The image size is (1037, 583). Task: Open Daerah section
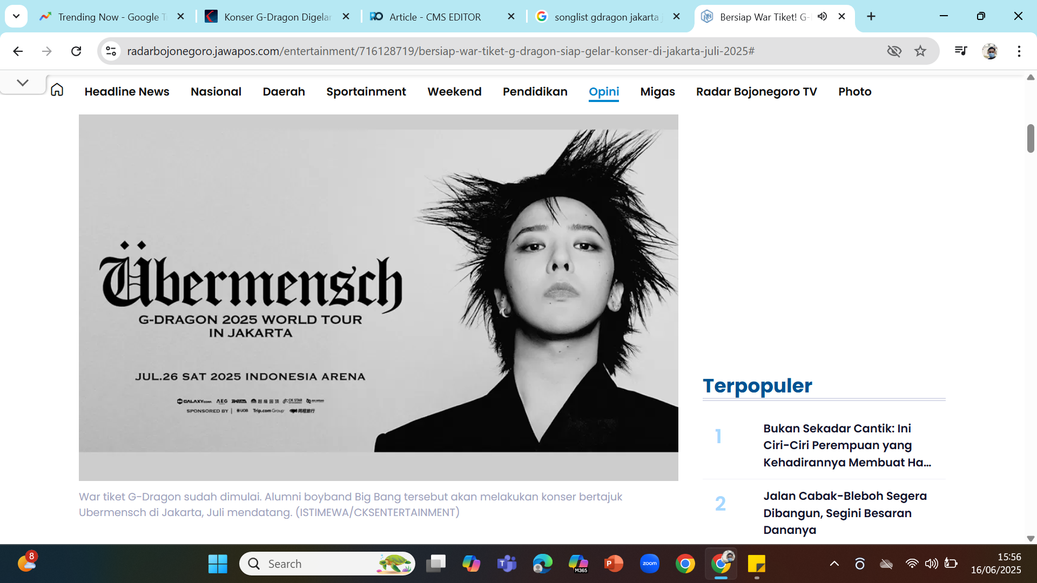[x=284, y=91]
